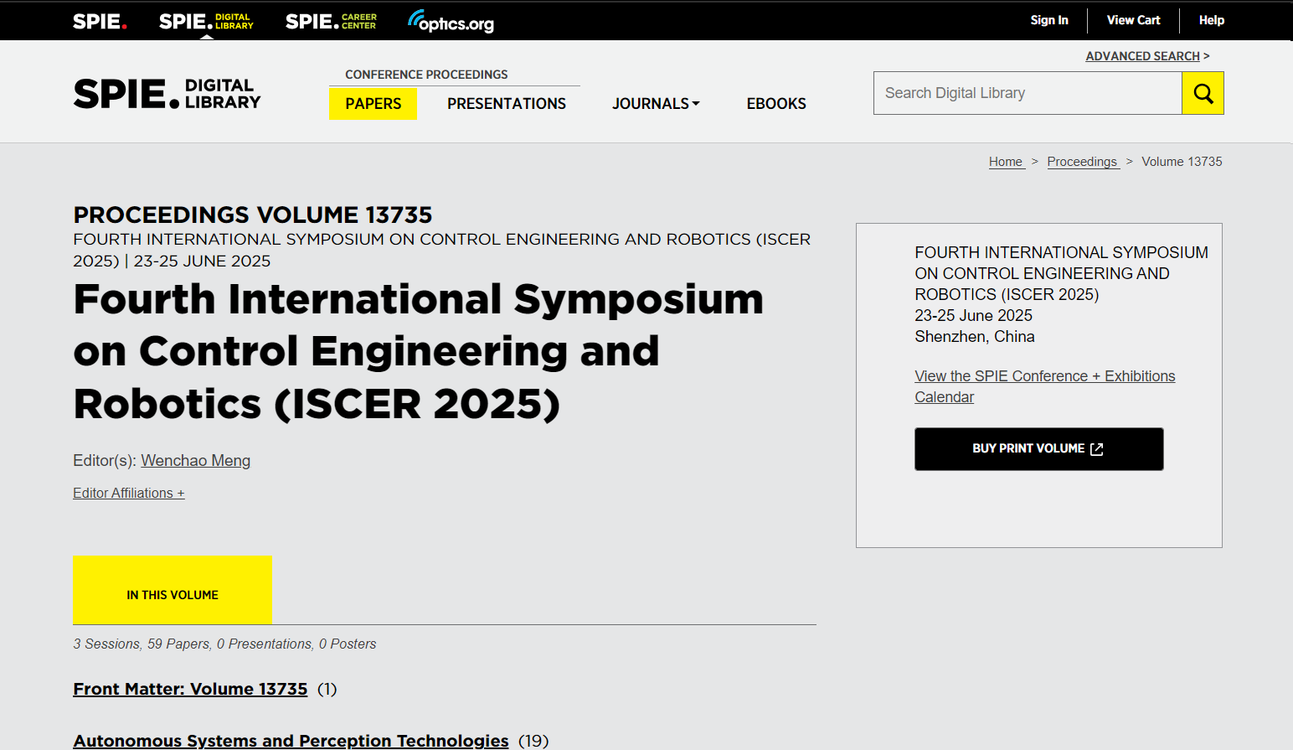Viewport: 1293px width, 750px height.
Task: Click Sign In in top bar
Action: coord(1048,20)
